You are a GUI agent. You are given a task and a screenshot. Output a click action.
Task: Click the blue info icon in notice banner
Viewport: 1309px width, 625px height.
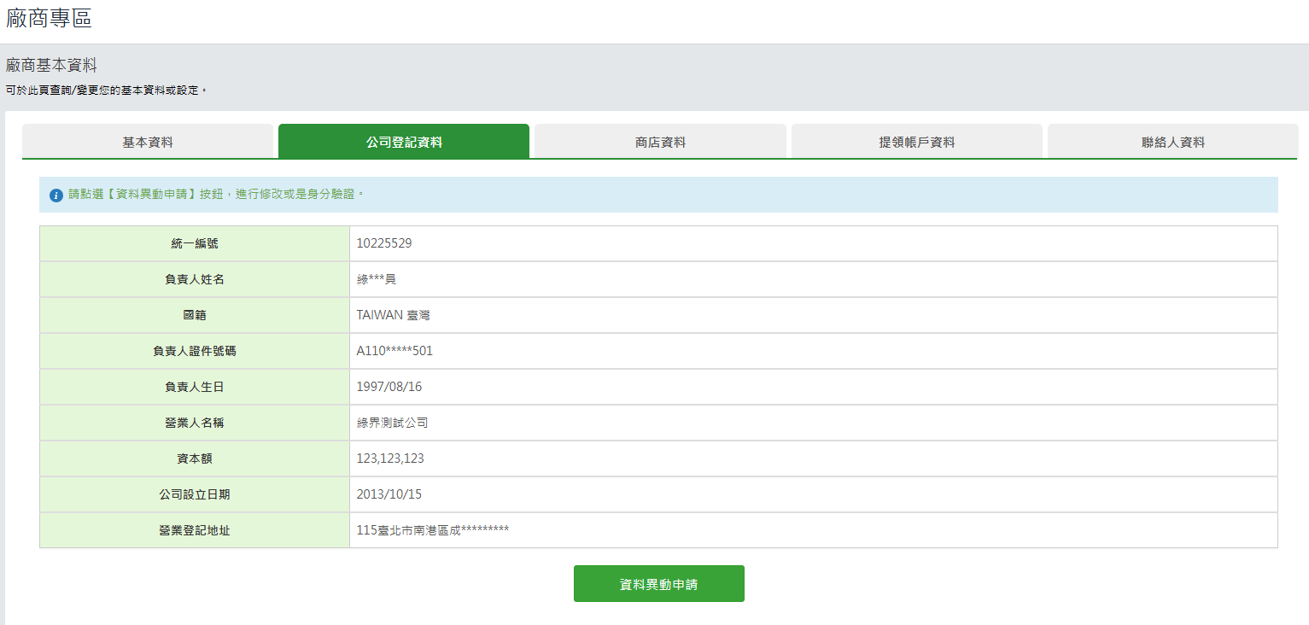point(56,196)
